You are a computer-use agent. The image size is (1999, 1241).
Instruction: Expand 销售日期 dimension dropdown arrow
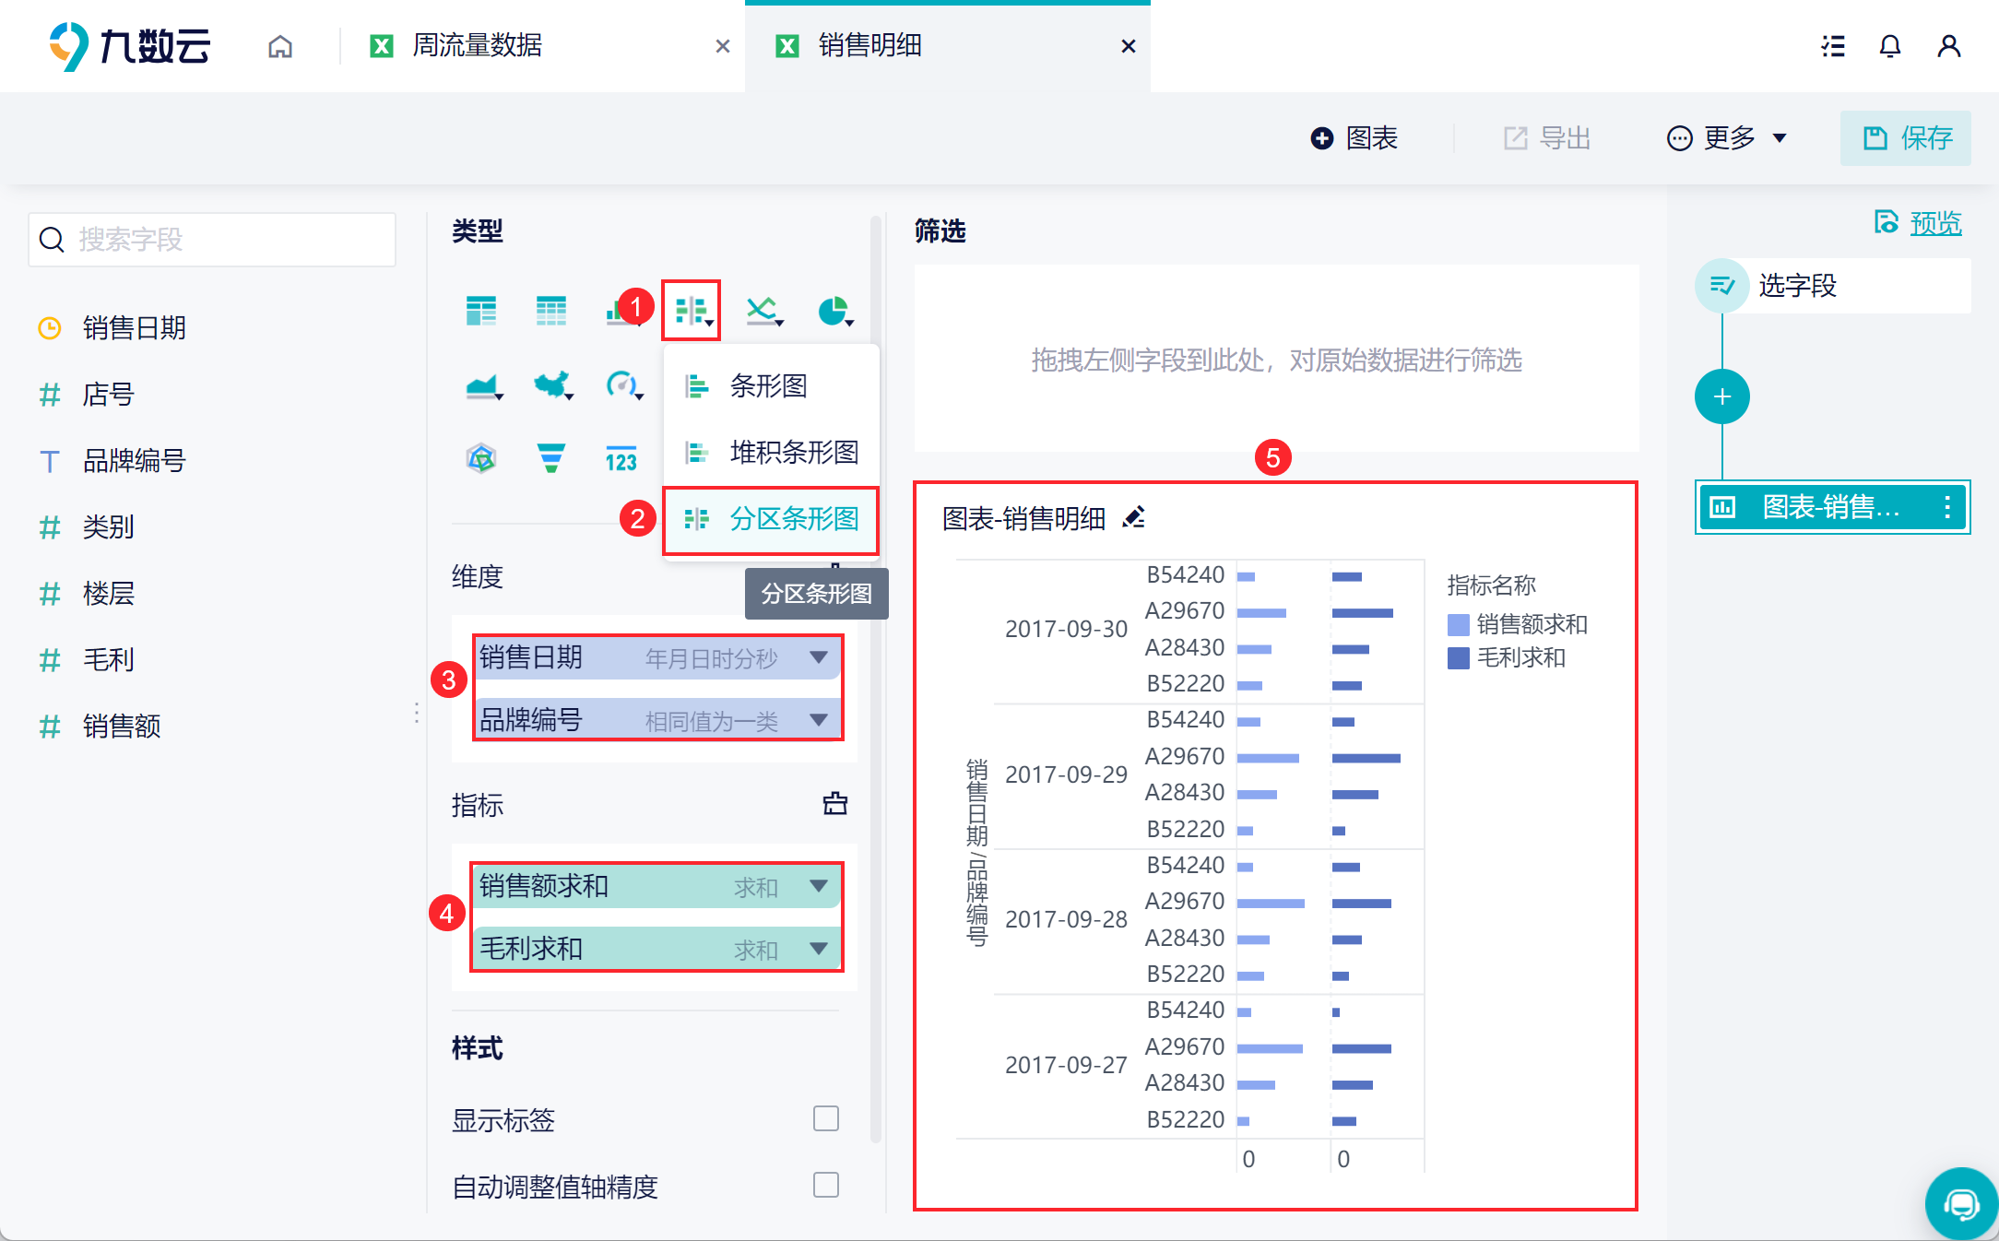coord(818,657)
